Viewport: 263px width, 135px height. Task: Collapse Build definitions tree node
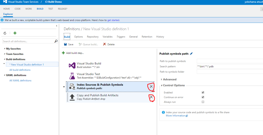pyautogui.click(x=4, y=59)
